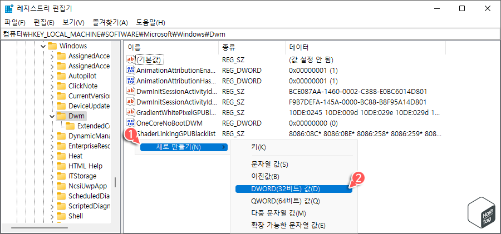This screenshot has height=234, width=501.
Task: Click the ScheduledDia folder icon
Action: point(61,196)
